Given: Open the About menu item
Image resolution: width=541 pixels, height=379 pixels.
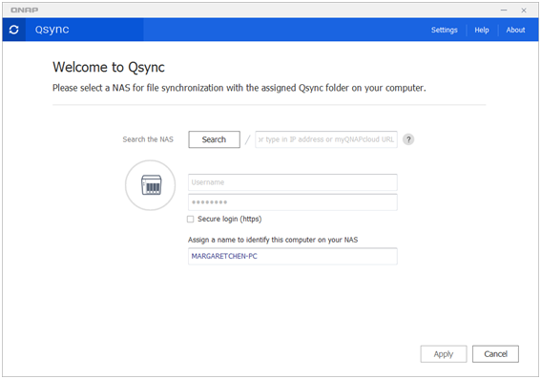Looking at the screenshot, I should point(515,30).
